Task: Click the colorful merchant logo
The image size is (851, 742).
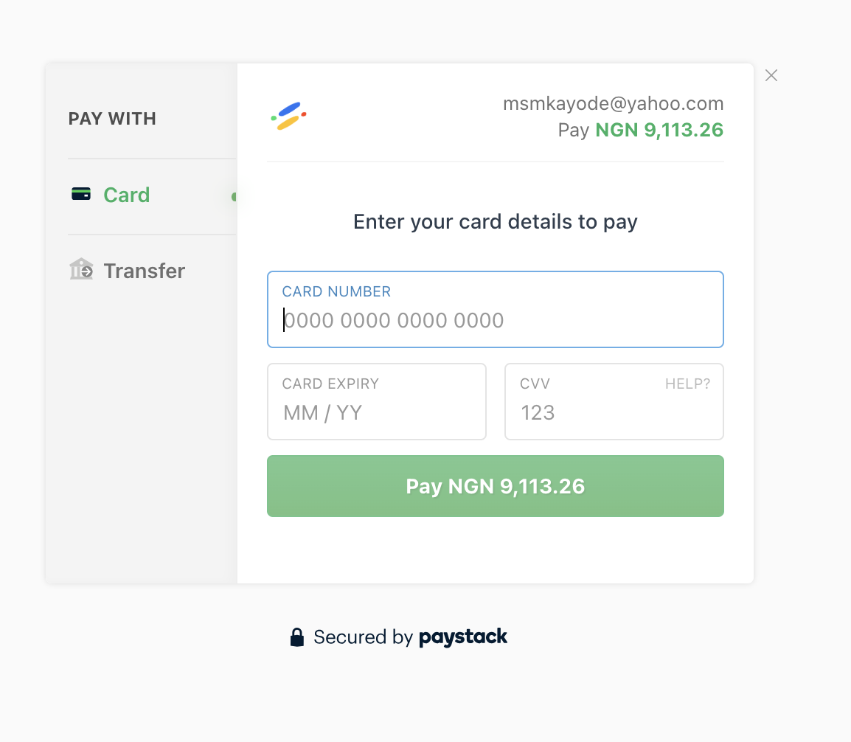Action: (x=289, y=116)
